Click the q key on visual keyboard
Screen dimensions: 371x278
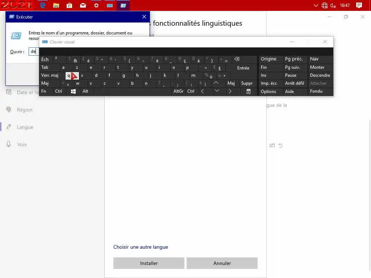(x=72, y=76)
